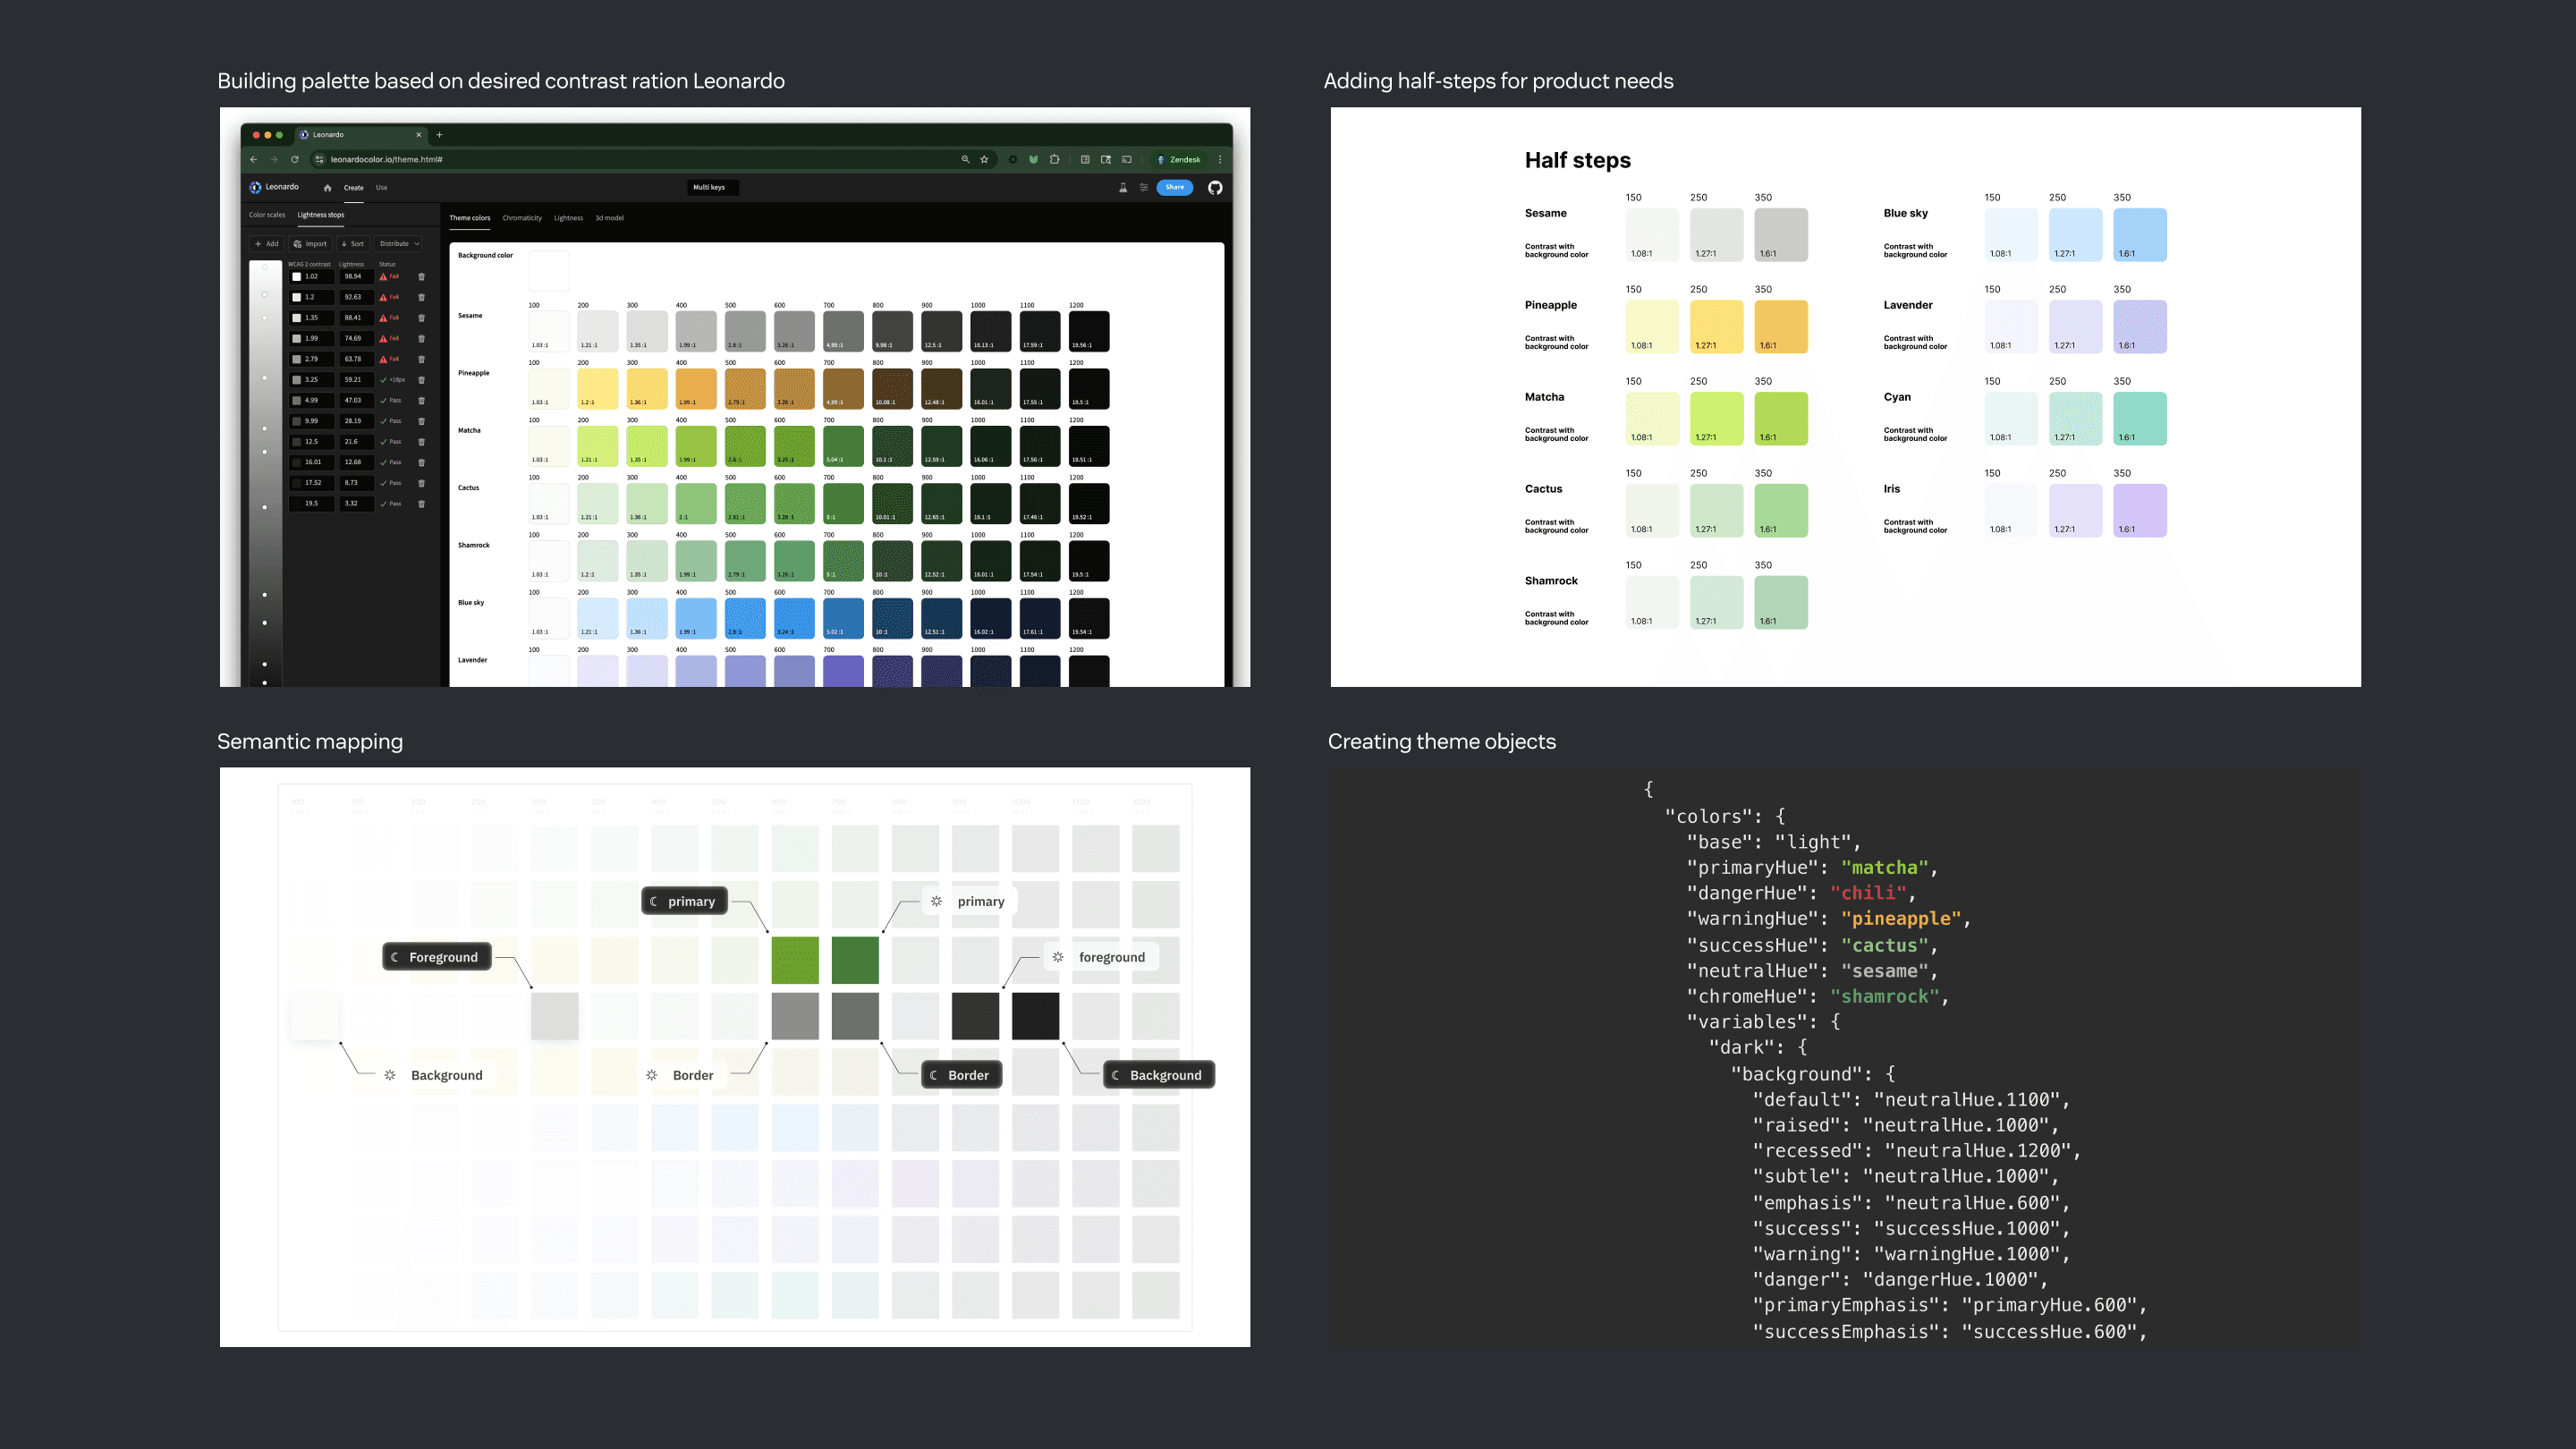Click the zoom magnifier in address bar
Viewport: 2576px width, 1449px height.
[x=965, y=160]
